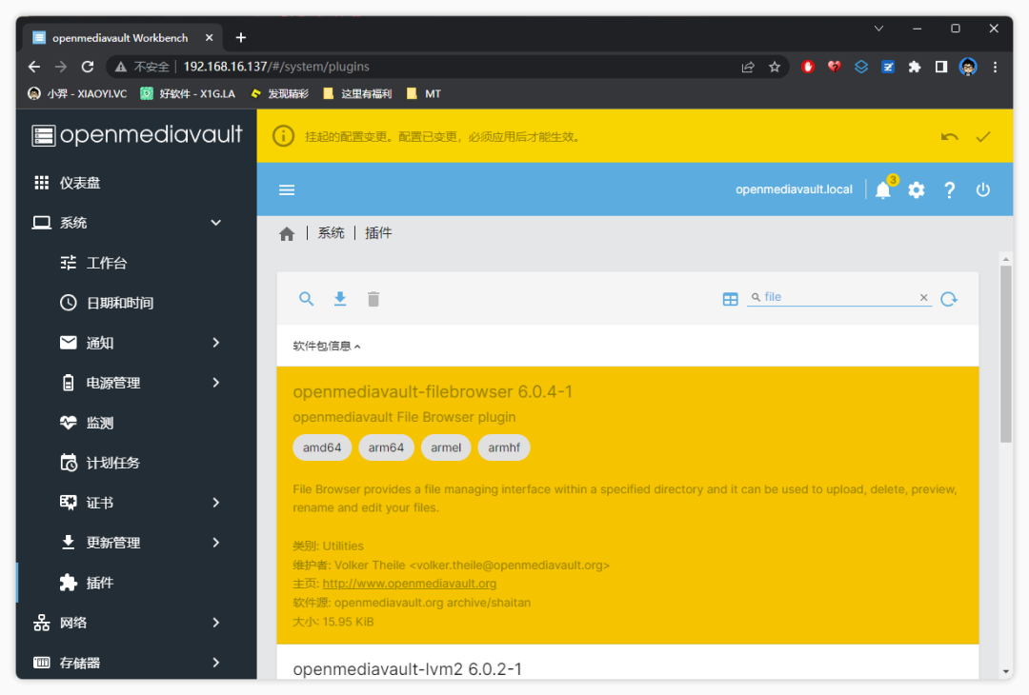Open the MT bookmark folder
Viewport: 1029px width, 695px height.
point(424,93)
